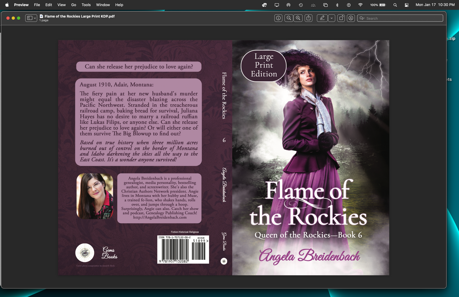Open the File menu
The width and height of the screenshot is (459, 297).
[37, 5]
